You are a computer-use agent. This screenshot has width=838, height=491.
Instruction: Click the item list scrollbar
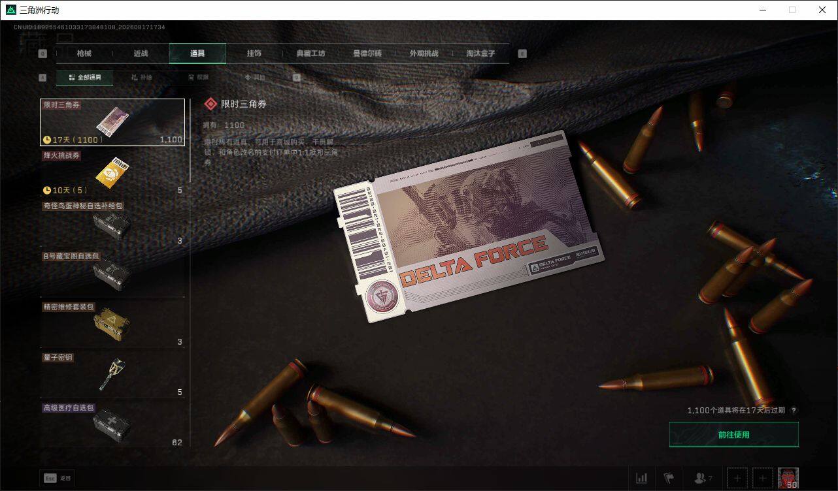[x=190, y=140]
